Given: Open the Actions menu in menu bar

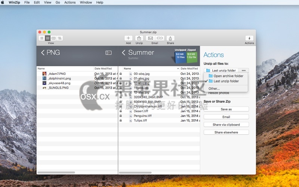Looking at the screenshot, I should pos(70,3).
